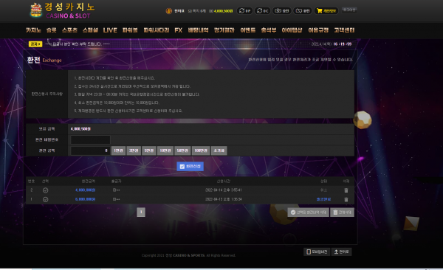The image size is (443, 270).
Task: Open the FX menu item
Action: pyautogui.click(x=178, y=30)
